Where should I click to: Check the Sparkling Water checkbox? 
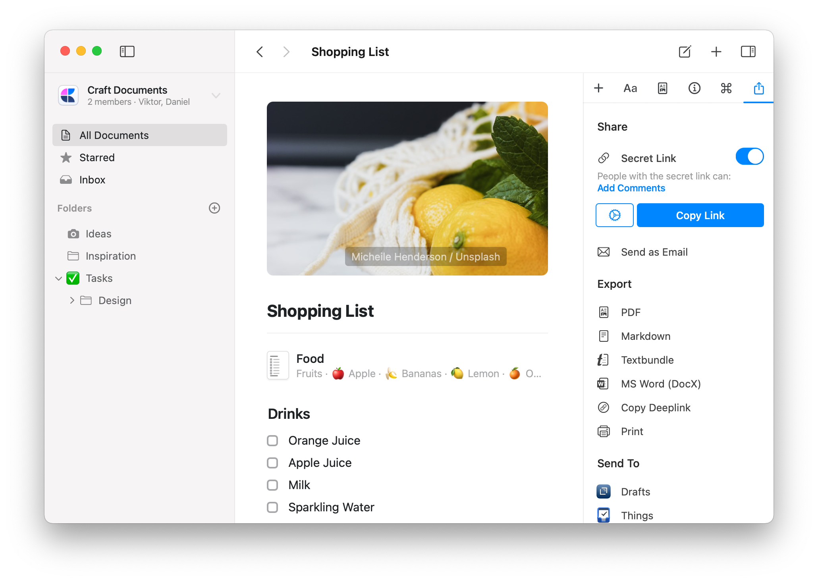click(273, 507)
